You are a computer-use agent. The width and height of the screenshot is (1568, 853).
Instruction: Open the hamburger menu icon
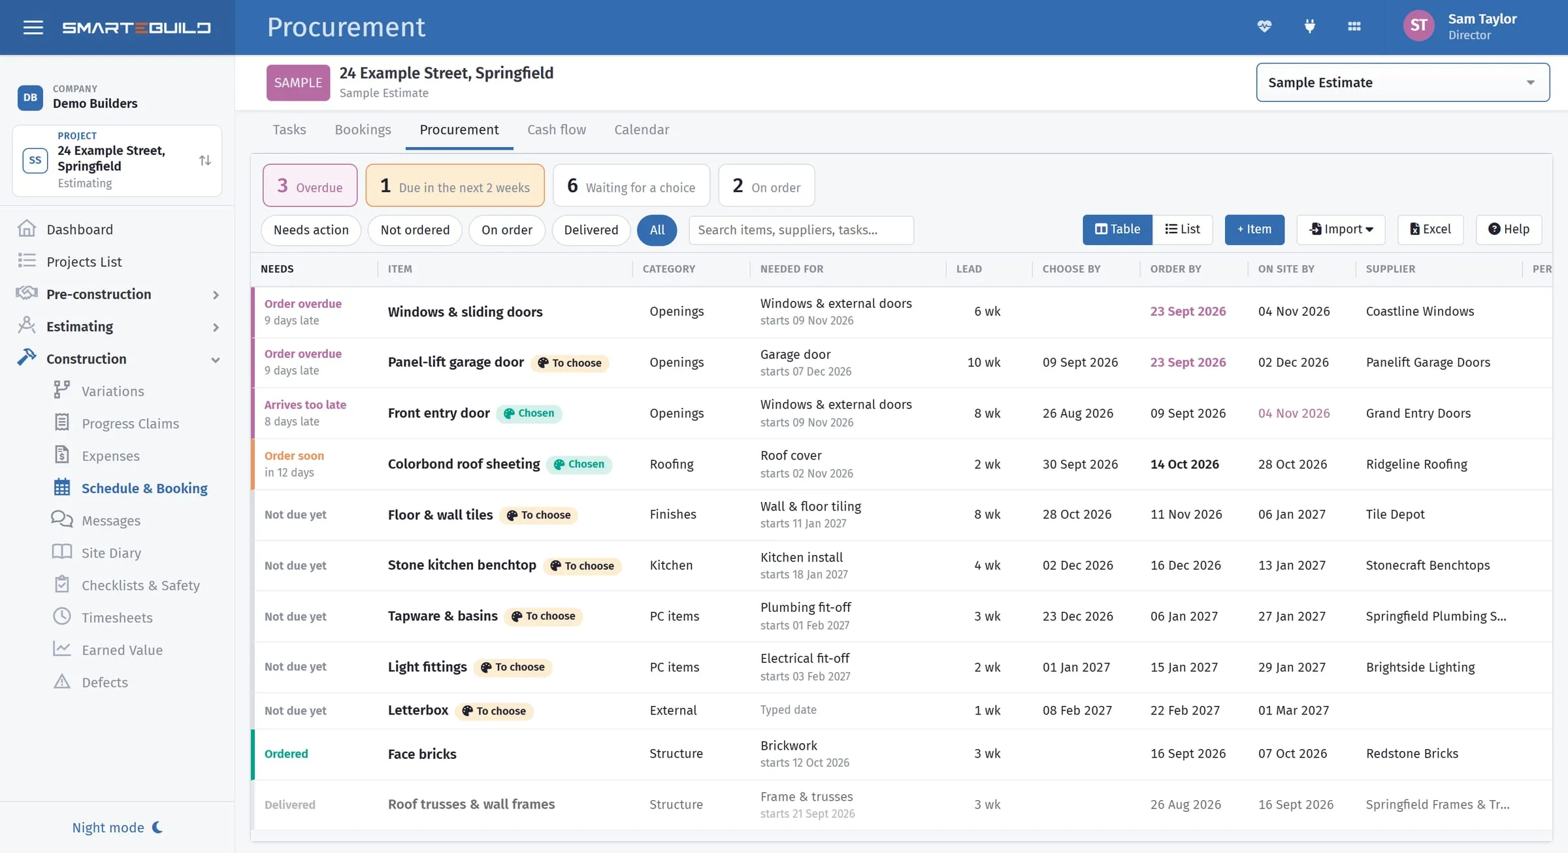pos(33,27)
